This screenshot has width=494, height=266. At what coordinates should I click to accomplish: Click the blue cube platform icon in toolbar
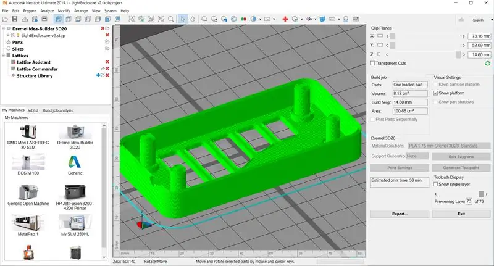click(322, 19)
